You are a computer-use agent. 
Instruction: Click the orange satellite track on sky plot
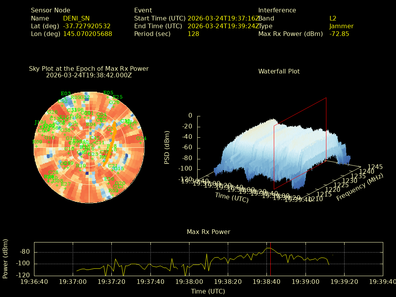[x=111, y=145]
